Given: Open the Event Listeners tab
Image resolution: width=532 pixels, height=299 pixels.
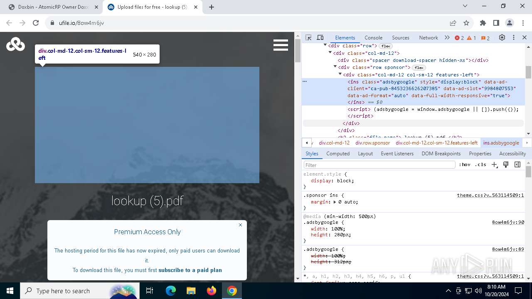Looking at the screenshot, I should 397,154.
